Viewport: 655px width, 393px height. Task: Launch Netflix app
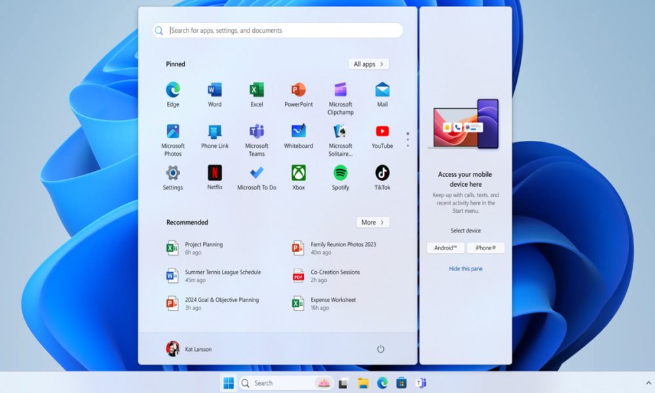coord(215,178)
